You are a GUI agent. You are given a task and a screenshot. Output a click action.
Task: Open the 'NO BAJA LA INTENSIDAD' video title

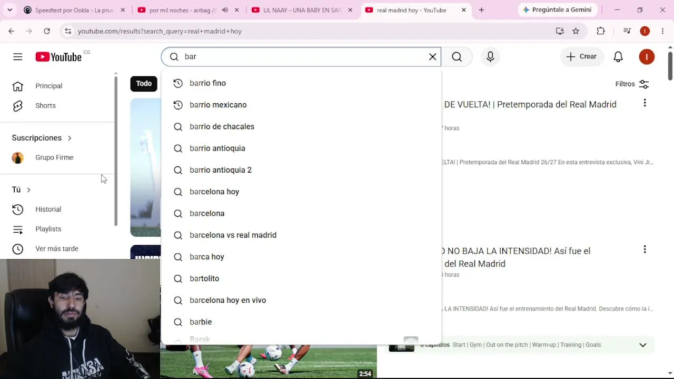[517, 257]
